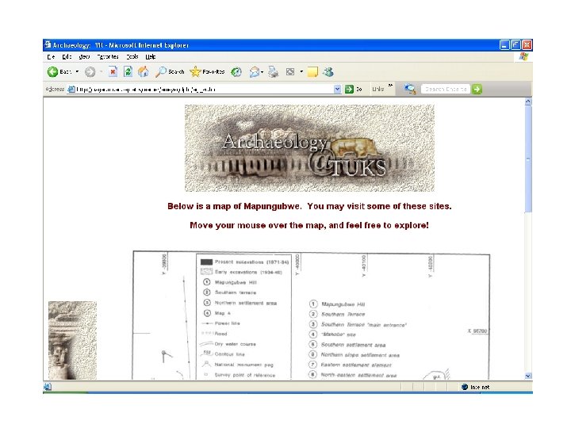Click the vertical scrollbar down arrow
The width and height of the screenshot is (571, 428).
[528, 376]
